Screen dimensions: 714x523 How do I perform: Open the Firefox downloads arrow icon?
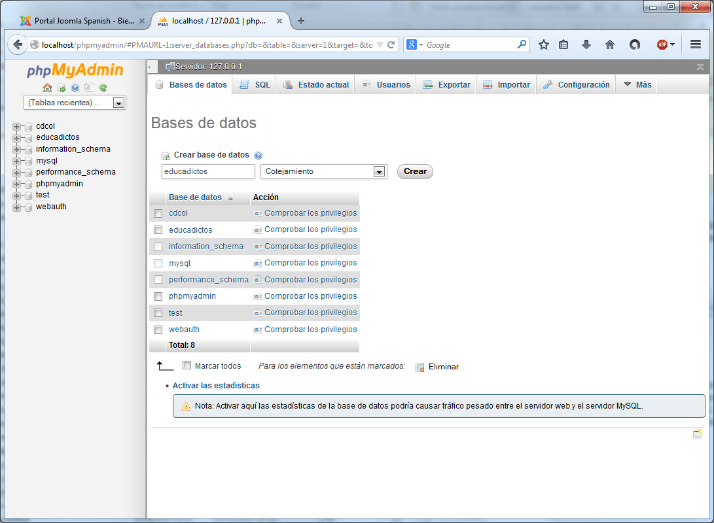point(586,44)
